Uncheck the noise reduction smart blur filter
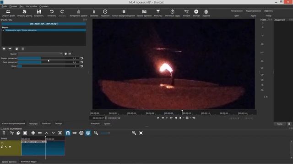Viewport: 293px width, 164px height. pyautogui.click(x=3, y=30)
